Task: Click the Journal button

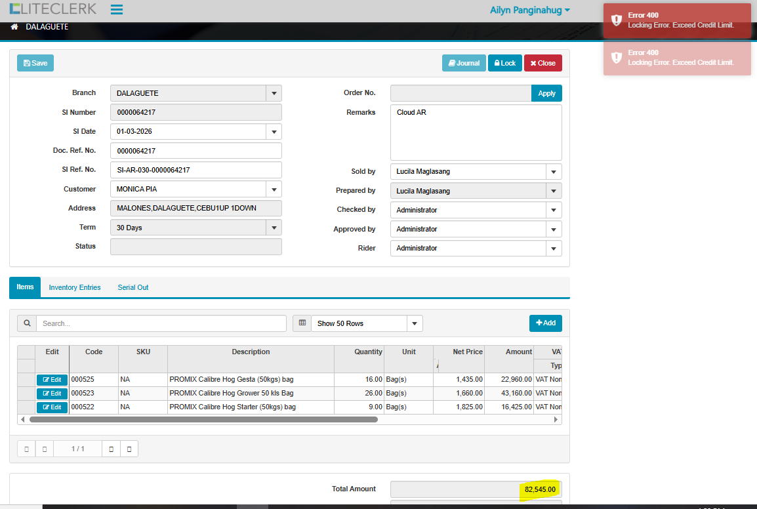Action: [464, 63]
